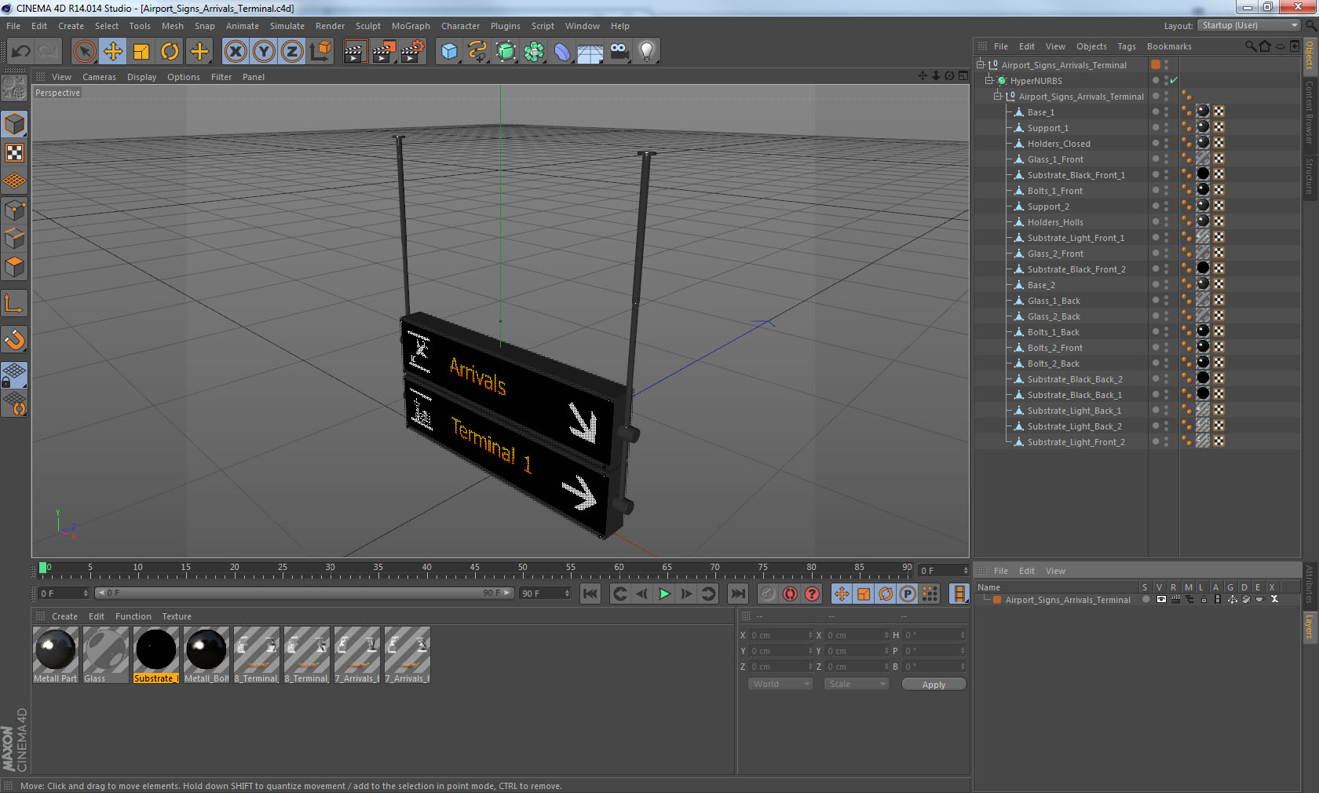Screen dimensions: 1319x793
Task: Select the Glass material swatch
Action: 106,655
